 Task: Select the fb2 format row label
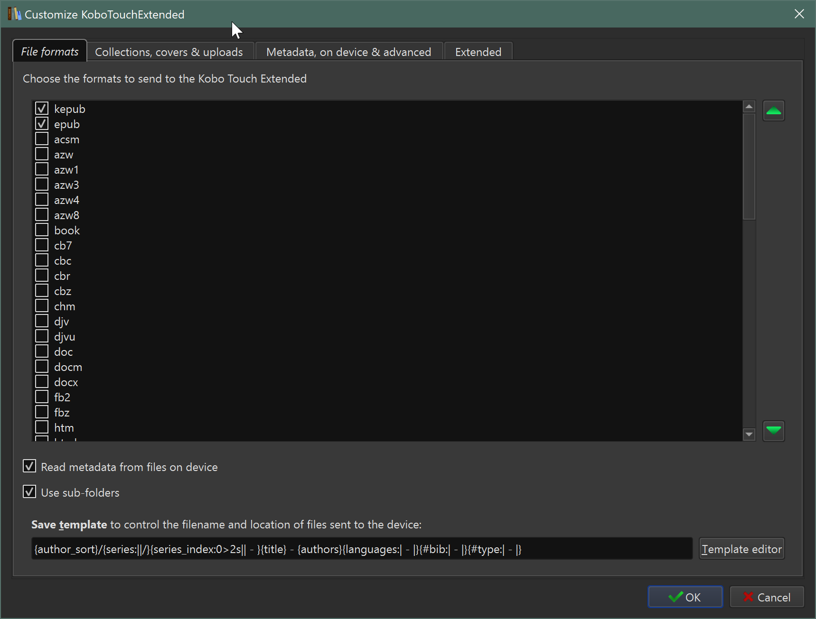pos(62,397)
